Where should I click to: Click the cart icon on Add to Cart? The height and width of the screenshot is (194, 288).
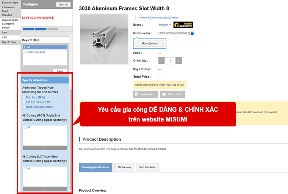pyautogui.click(x=164, y=94)
